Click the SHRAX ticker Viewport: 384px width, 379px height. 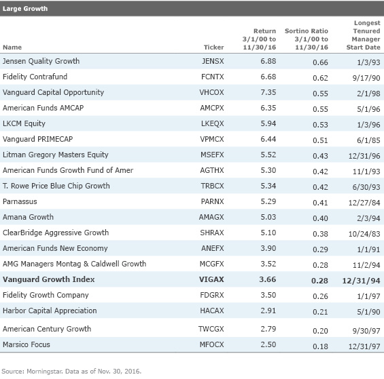pos(212,233)
